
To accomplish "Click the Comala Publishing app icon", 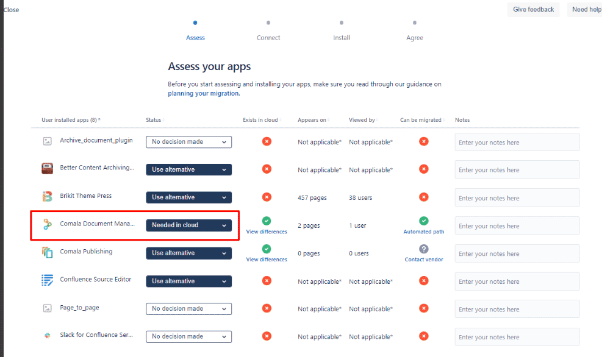I will 47,252.
